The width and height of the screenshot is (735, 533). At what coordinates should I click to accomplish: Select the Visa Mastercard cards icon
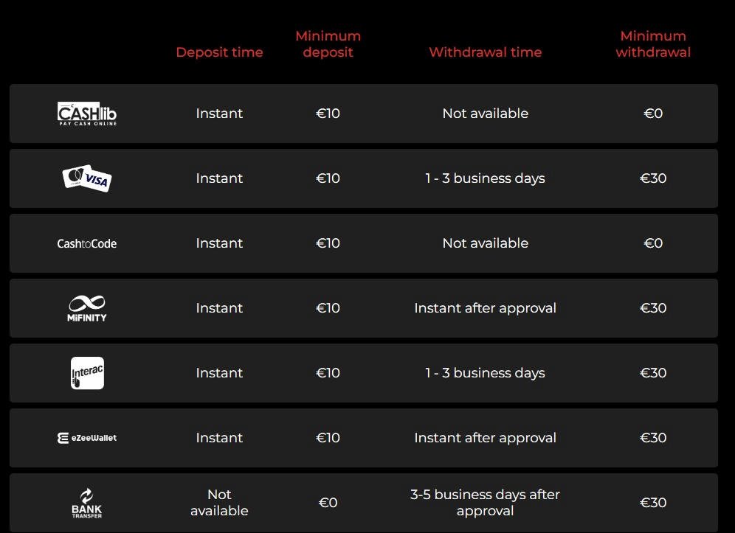coord(87,178)
